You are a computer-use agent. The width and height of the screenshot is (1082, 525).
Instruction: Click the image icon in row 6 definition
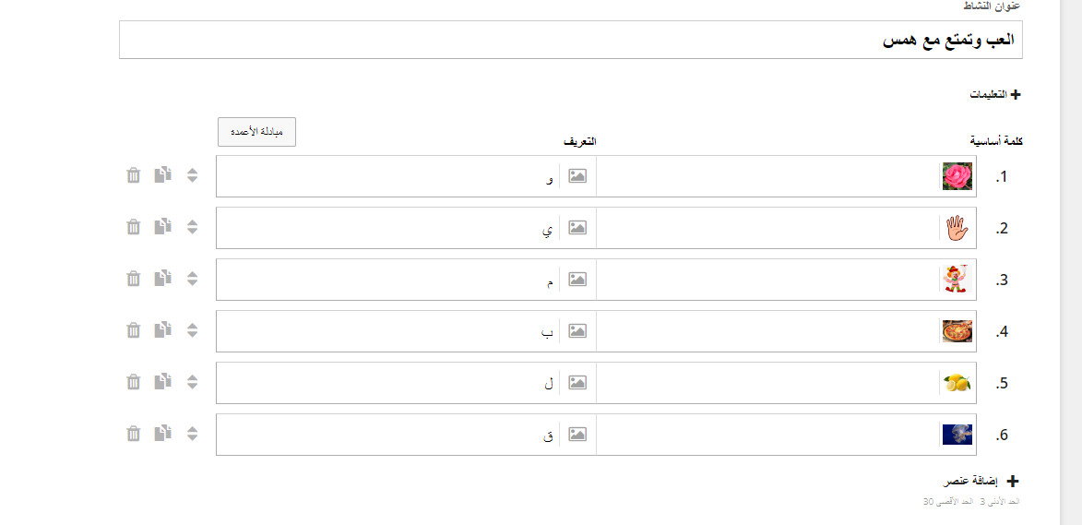pos(577,435)
